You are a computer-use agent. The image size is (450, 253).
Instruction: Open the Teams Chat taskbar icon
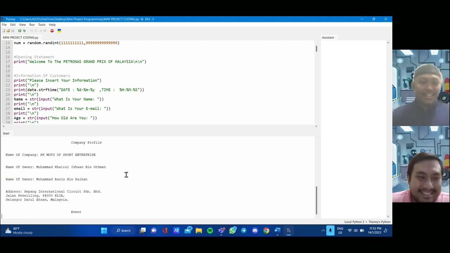coord(154,231)
